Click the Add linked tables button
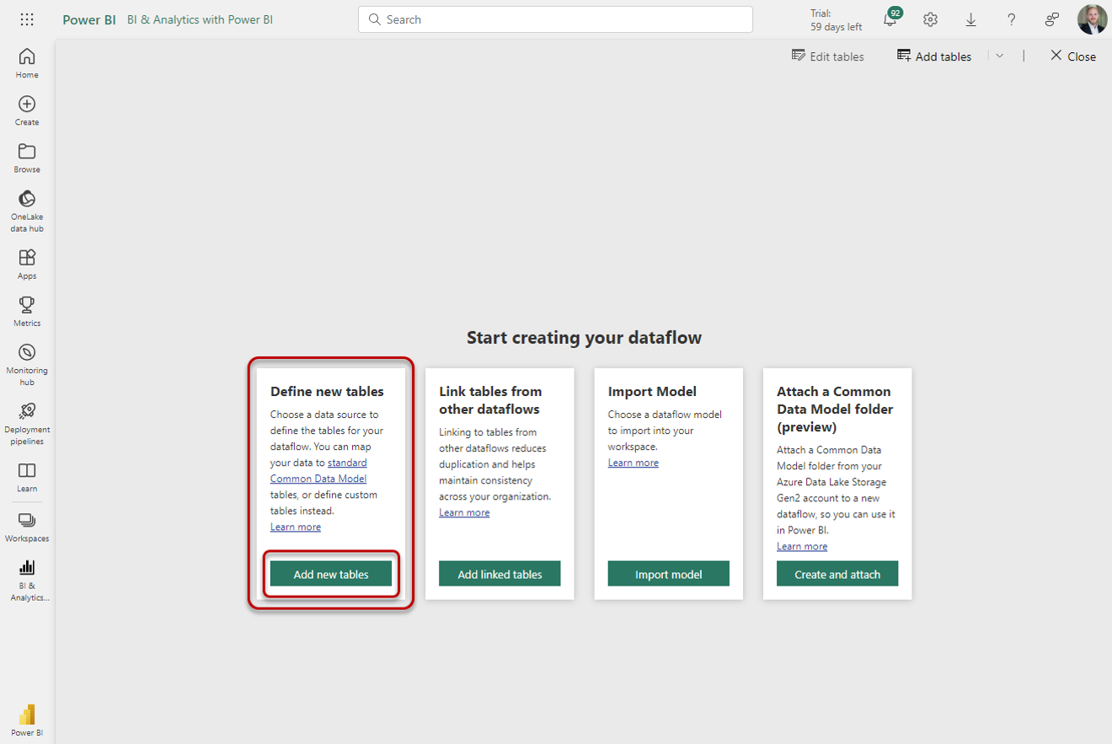Screen dimensions: 1112x744 click(500, 575)
